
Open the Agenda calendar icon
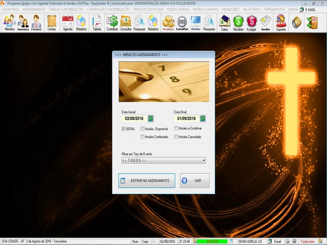pos(68,23)
